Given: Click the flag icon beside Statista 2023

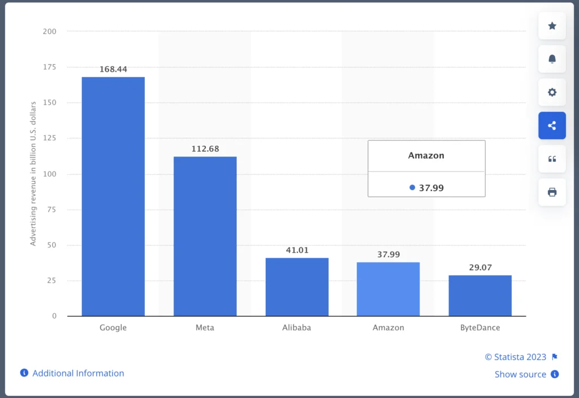Looking at the screenshot, I should pyautogui.click(x=555, y=357).
